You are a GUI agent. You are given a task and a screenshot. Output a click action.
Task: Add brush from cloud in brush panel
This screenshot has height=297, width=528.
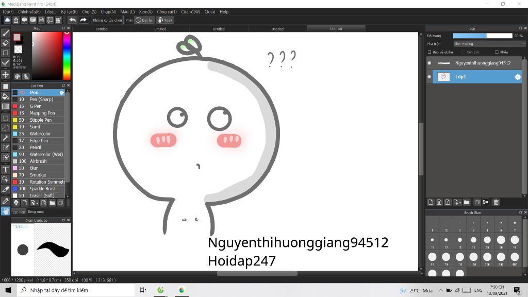coord(16,203)
